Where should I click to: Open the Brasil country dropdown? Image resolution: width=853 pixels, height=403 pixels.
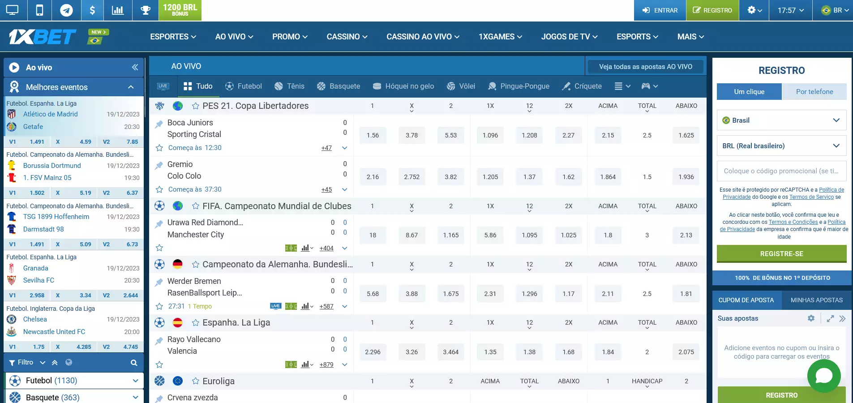click(x=781, y=120)
